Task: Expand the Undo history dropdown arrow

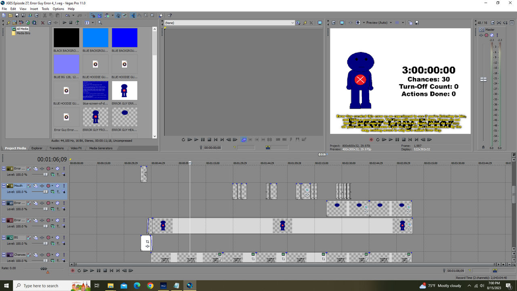Action: [x=73, y=15]
